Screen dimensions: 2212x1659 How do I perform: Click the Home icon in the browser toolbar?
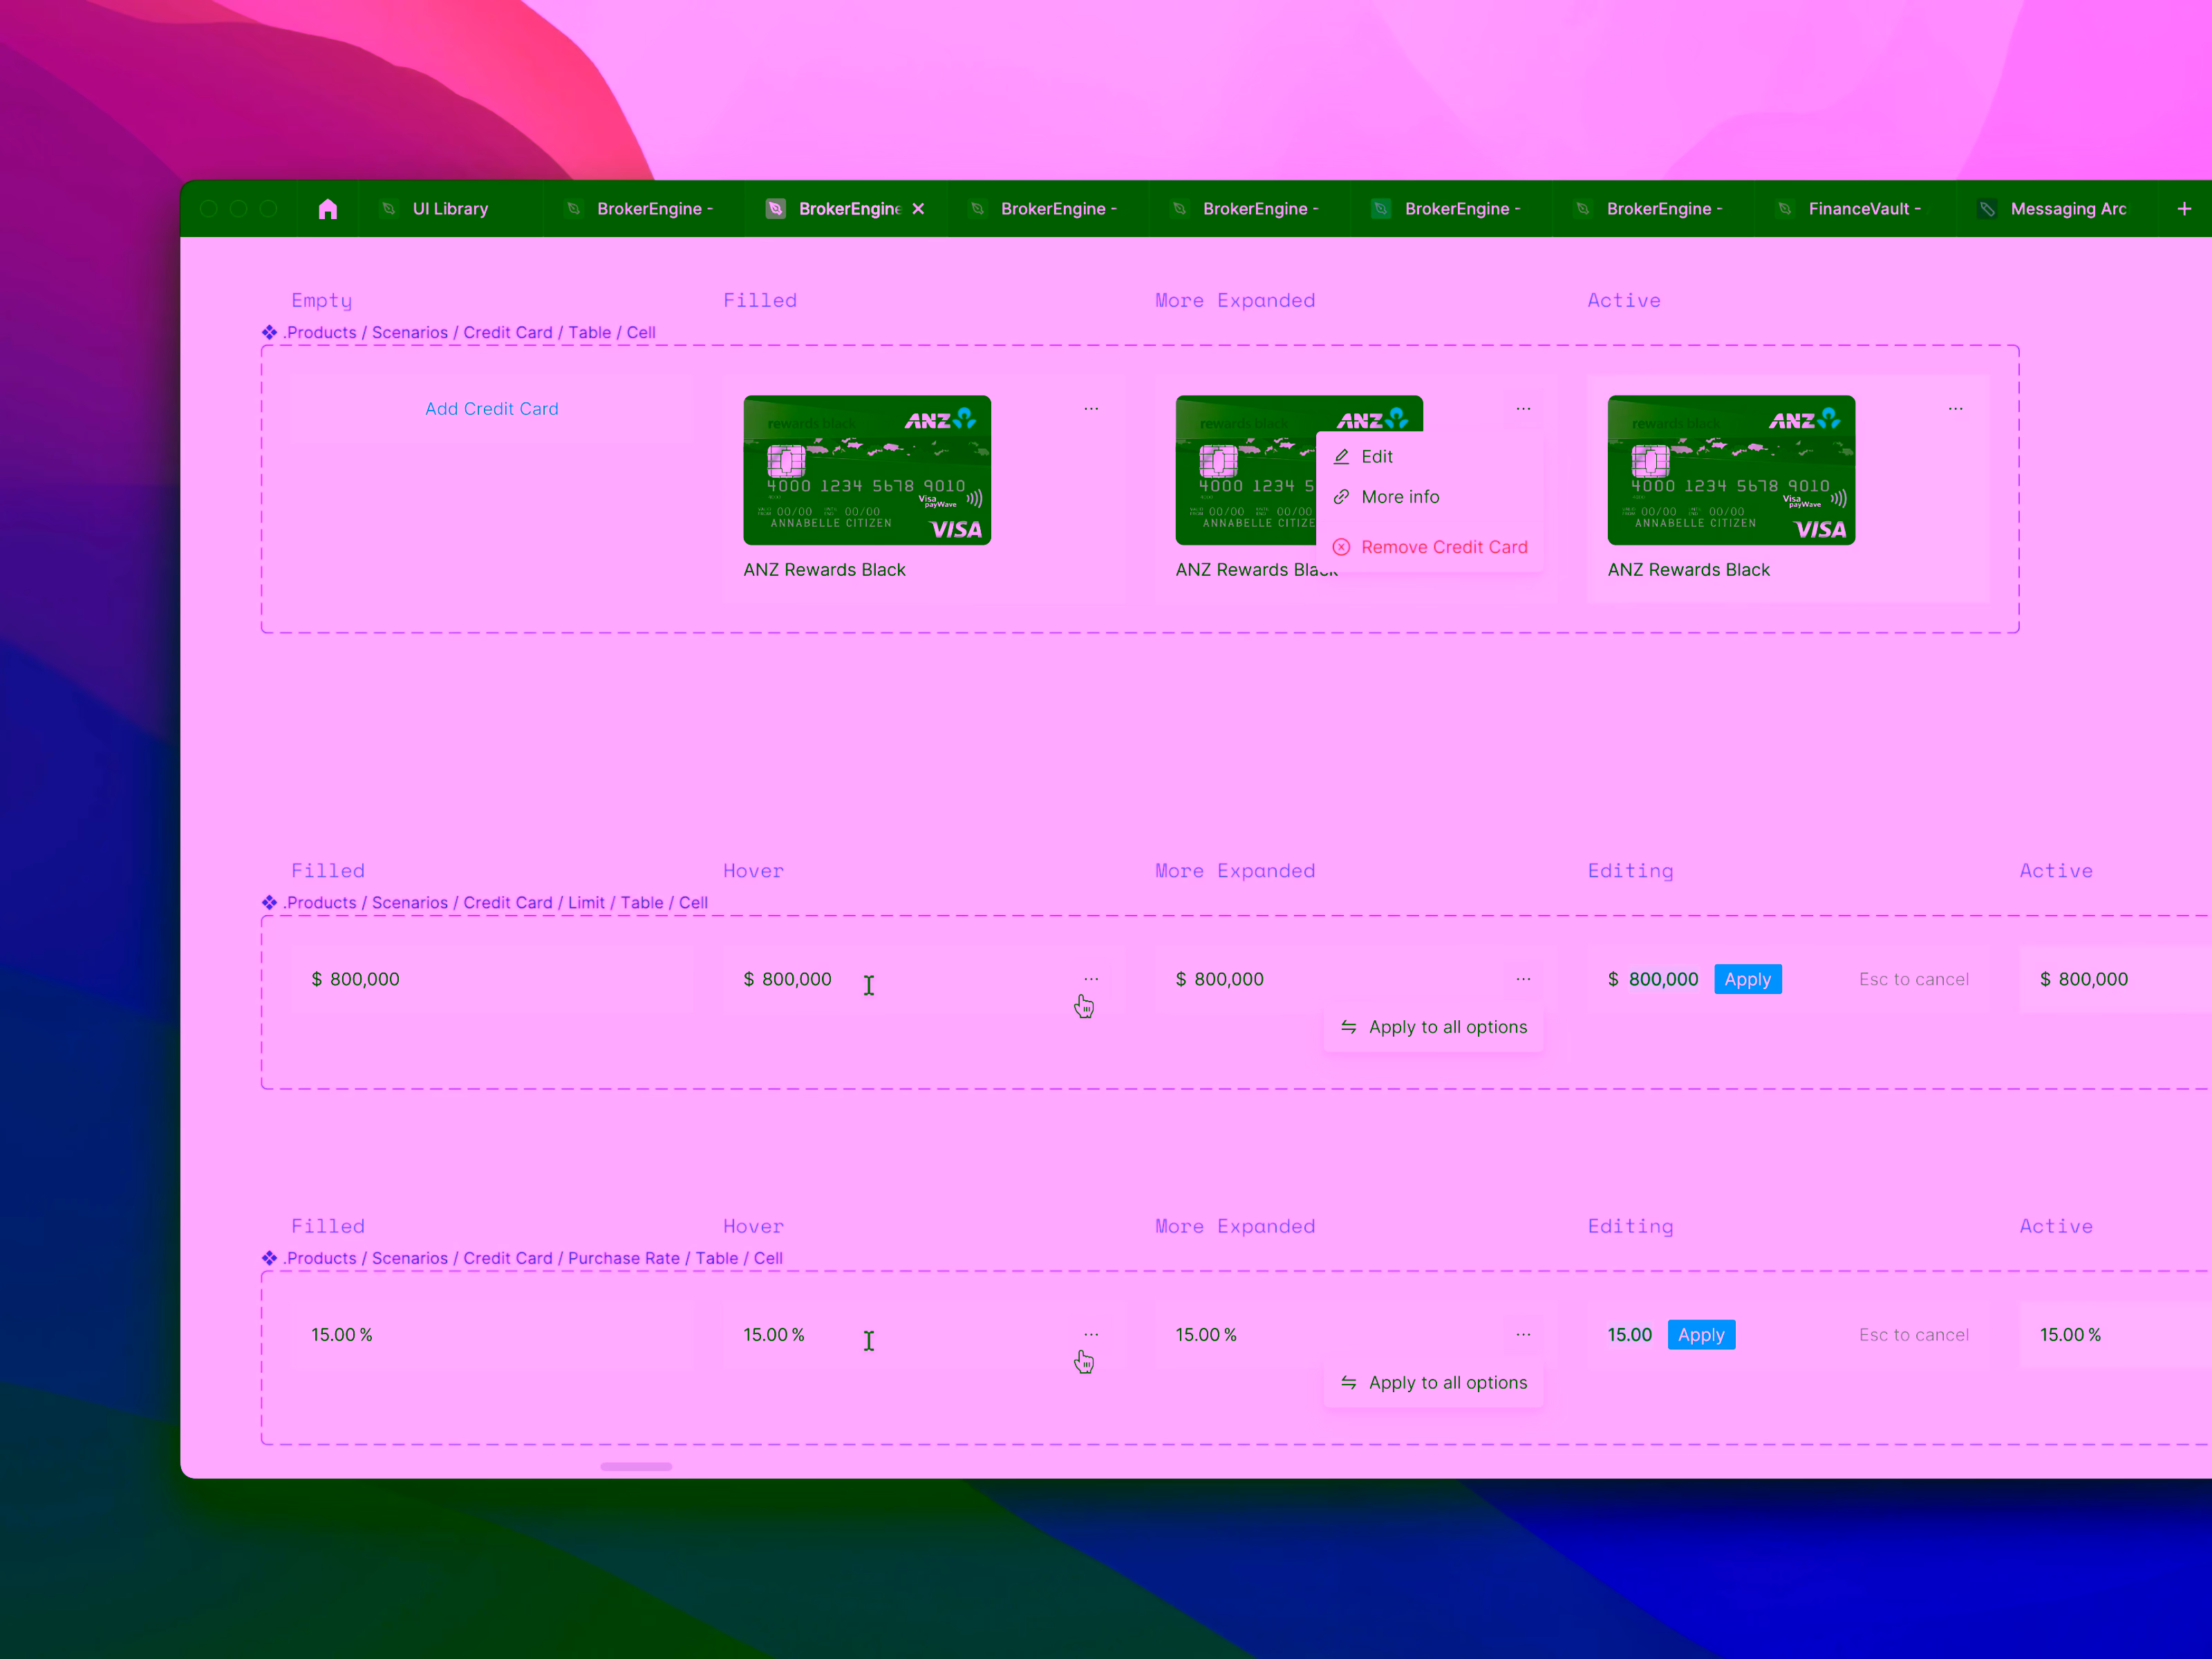(328, 208)
